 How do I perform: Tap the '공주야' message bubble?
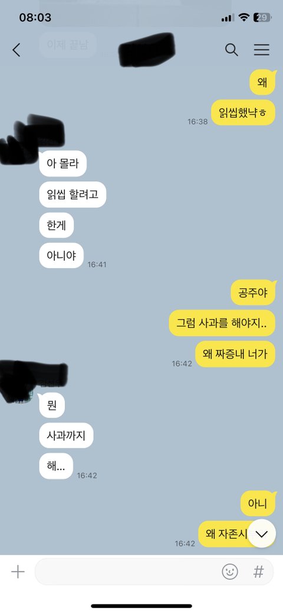pyautogui.click(x=254, y=293)
